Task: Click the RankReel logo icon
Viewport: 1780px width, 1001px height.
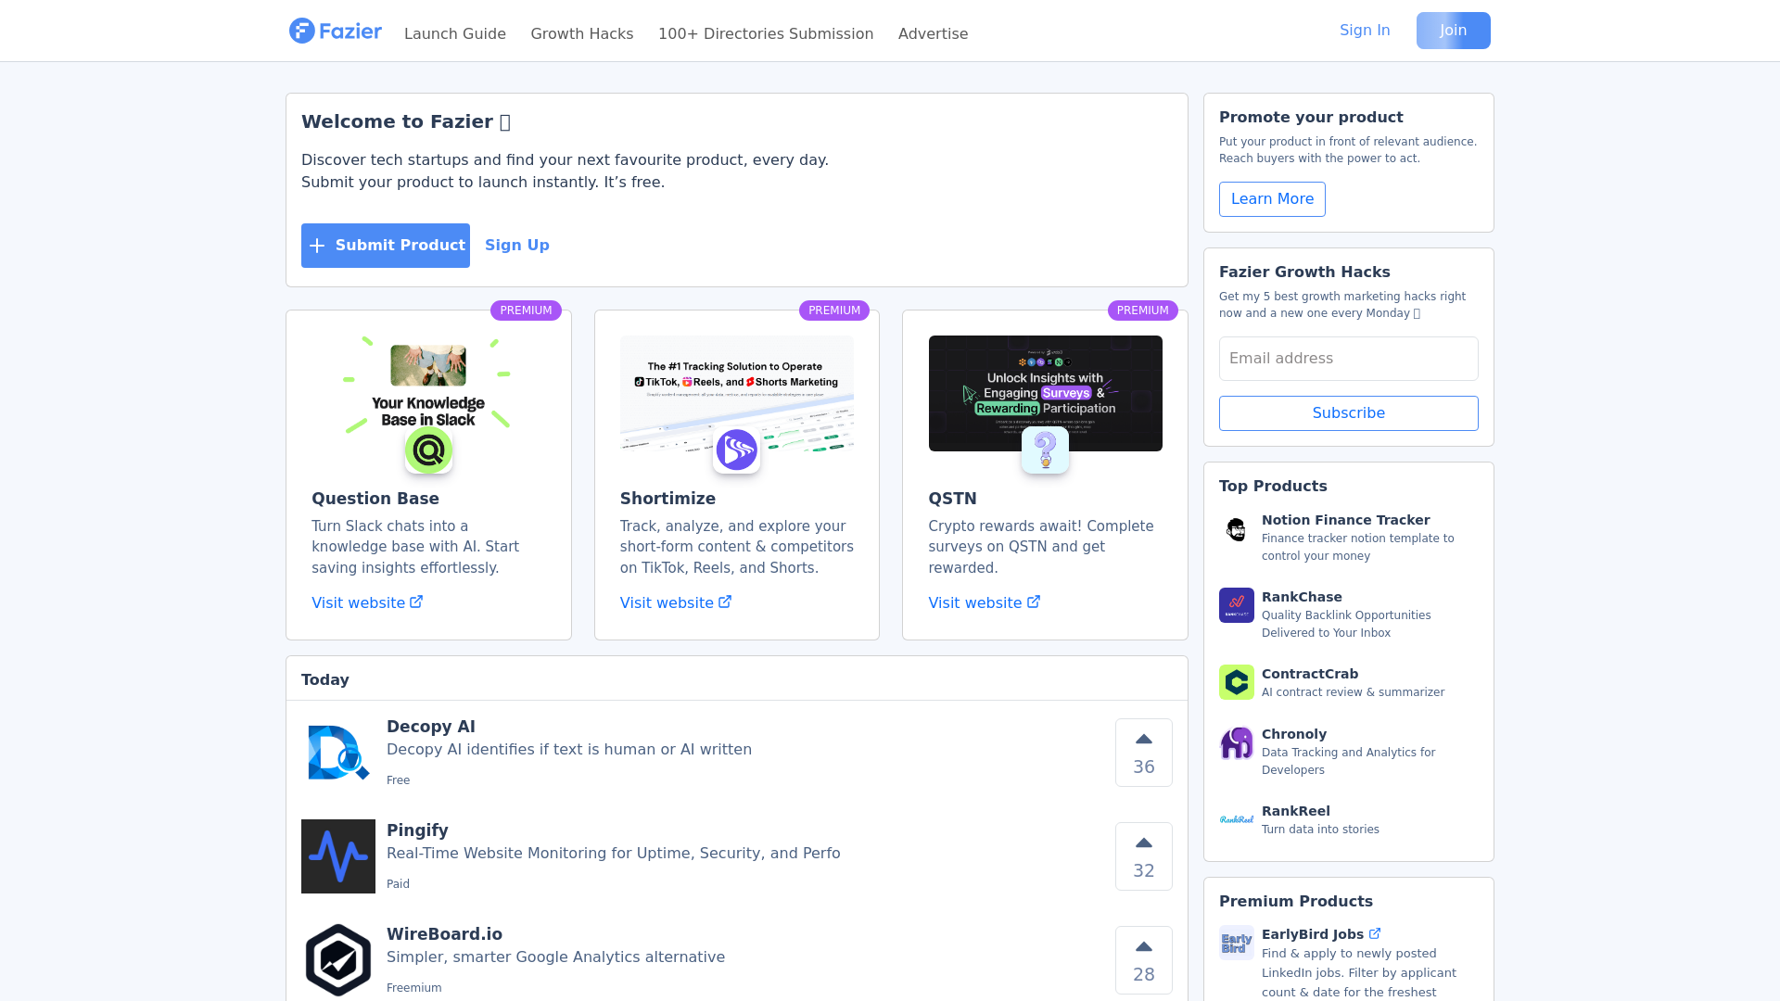Action: click(1236, 819)
